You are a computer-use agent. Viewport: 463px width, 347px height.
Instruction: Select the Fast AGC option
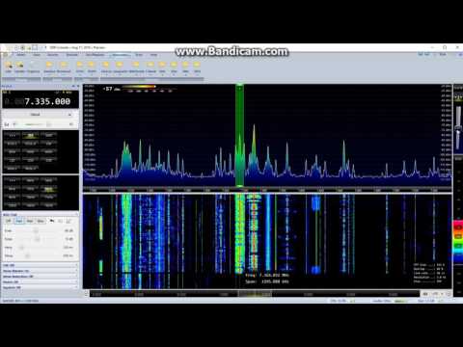click(19, 221)
